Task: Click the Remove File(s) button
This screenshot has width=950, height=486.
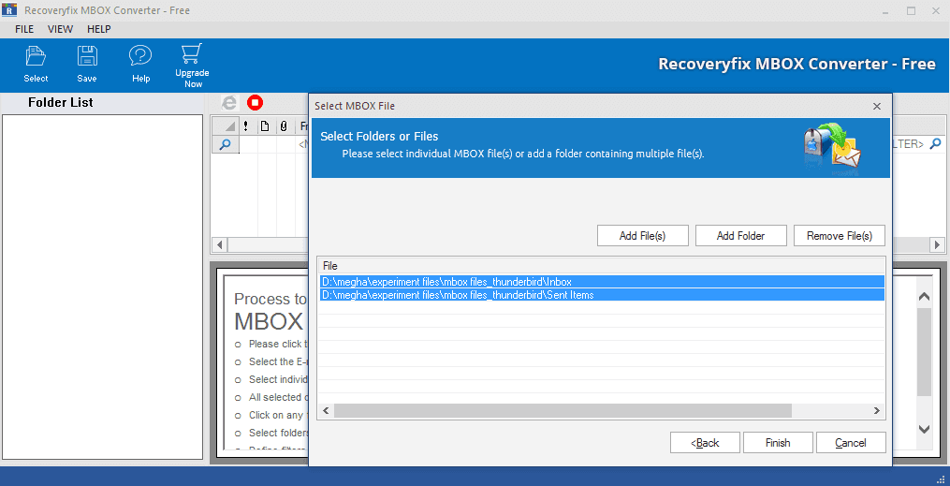Action: pos(840,236)
